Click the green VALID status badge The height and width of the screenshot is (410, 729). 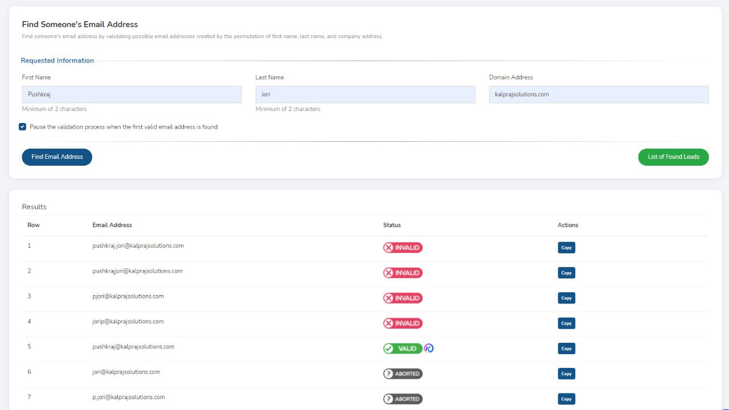tap(403, 348)
